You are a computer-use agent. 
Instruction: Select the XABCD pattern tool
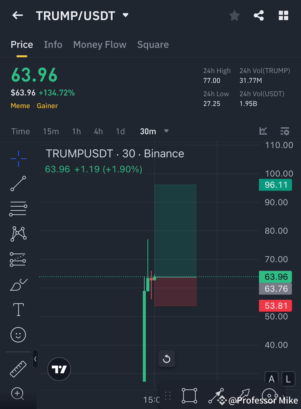tap(18, 234)
